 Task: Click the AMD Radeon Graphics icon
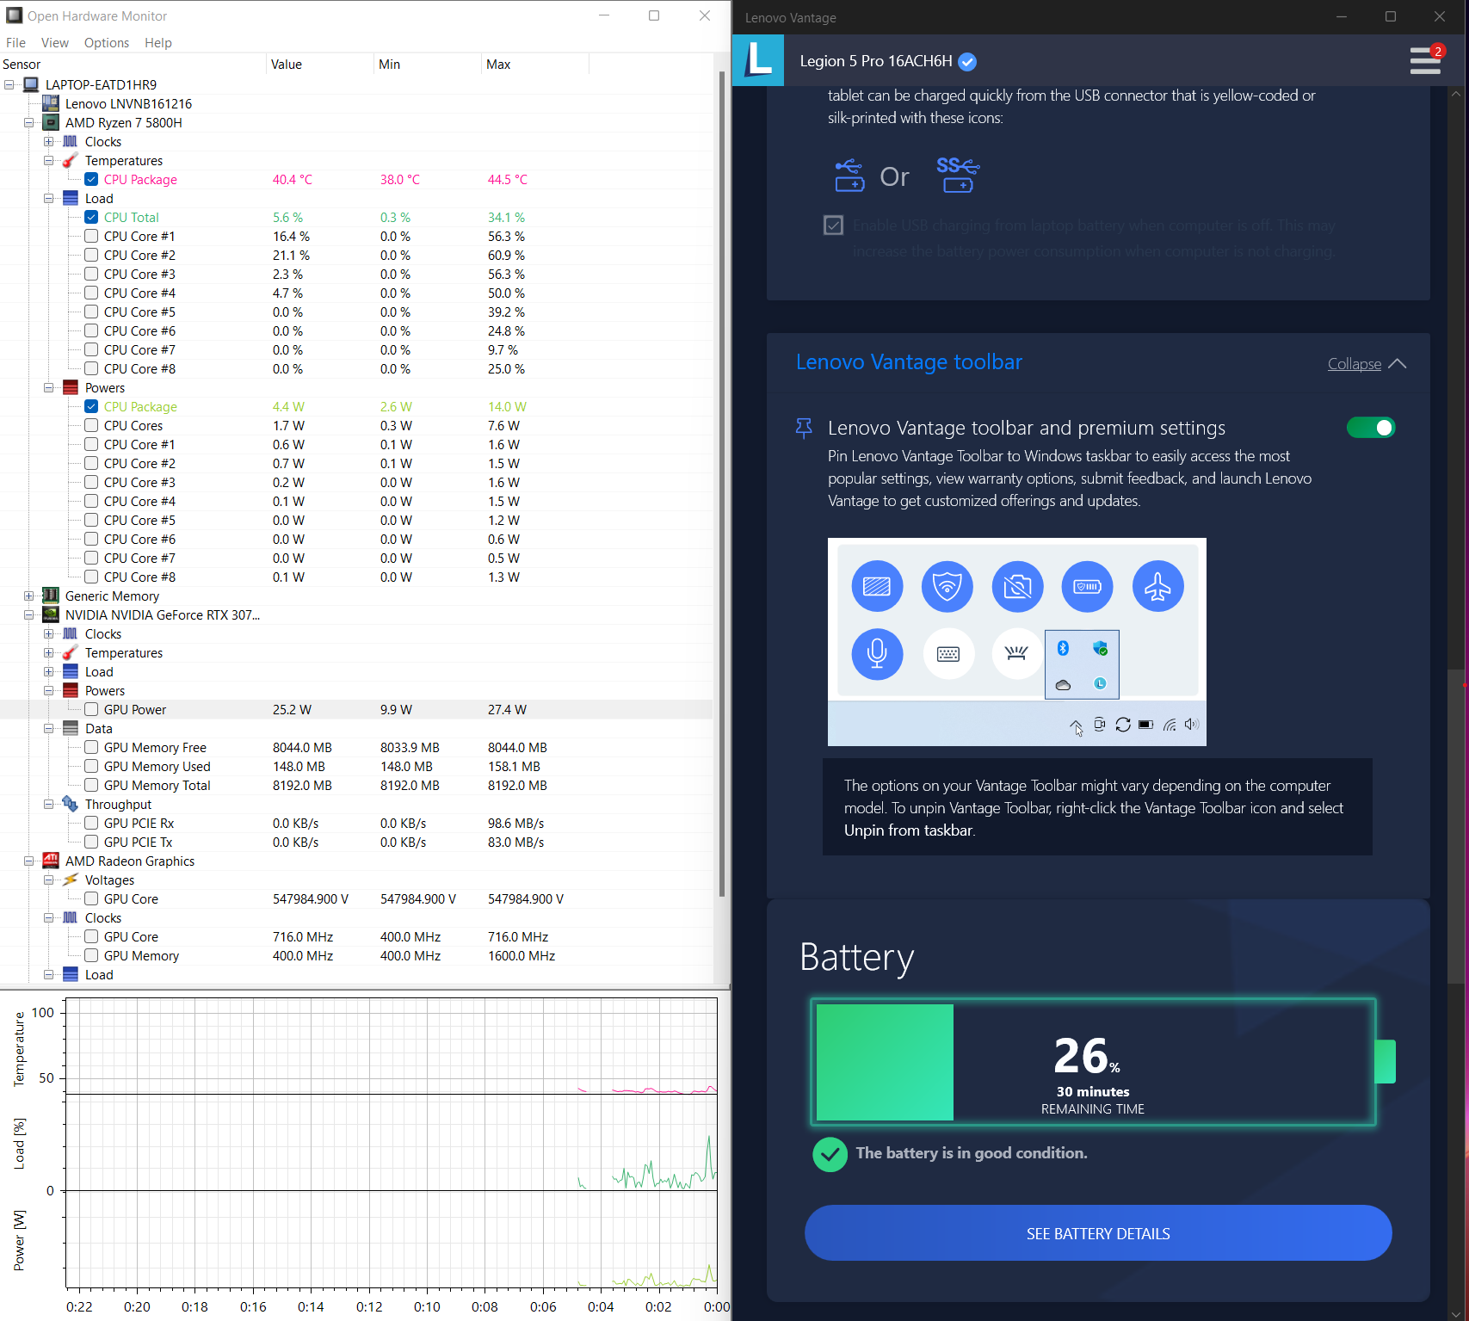51,861
